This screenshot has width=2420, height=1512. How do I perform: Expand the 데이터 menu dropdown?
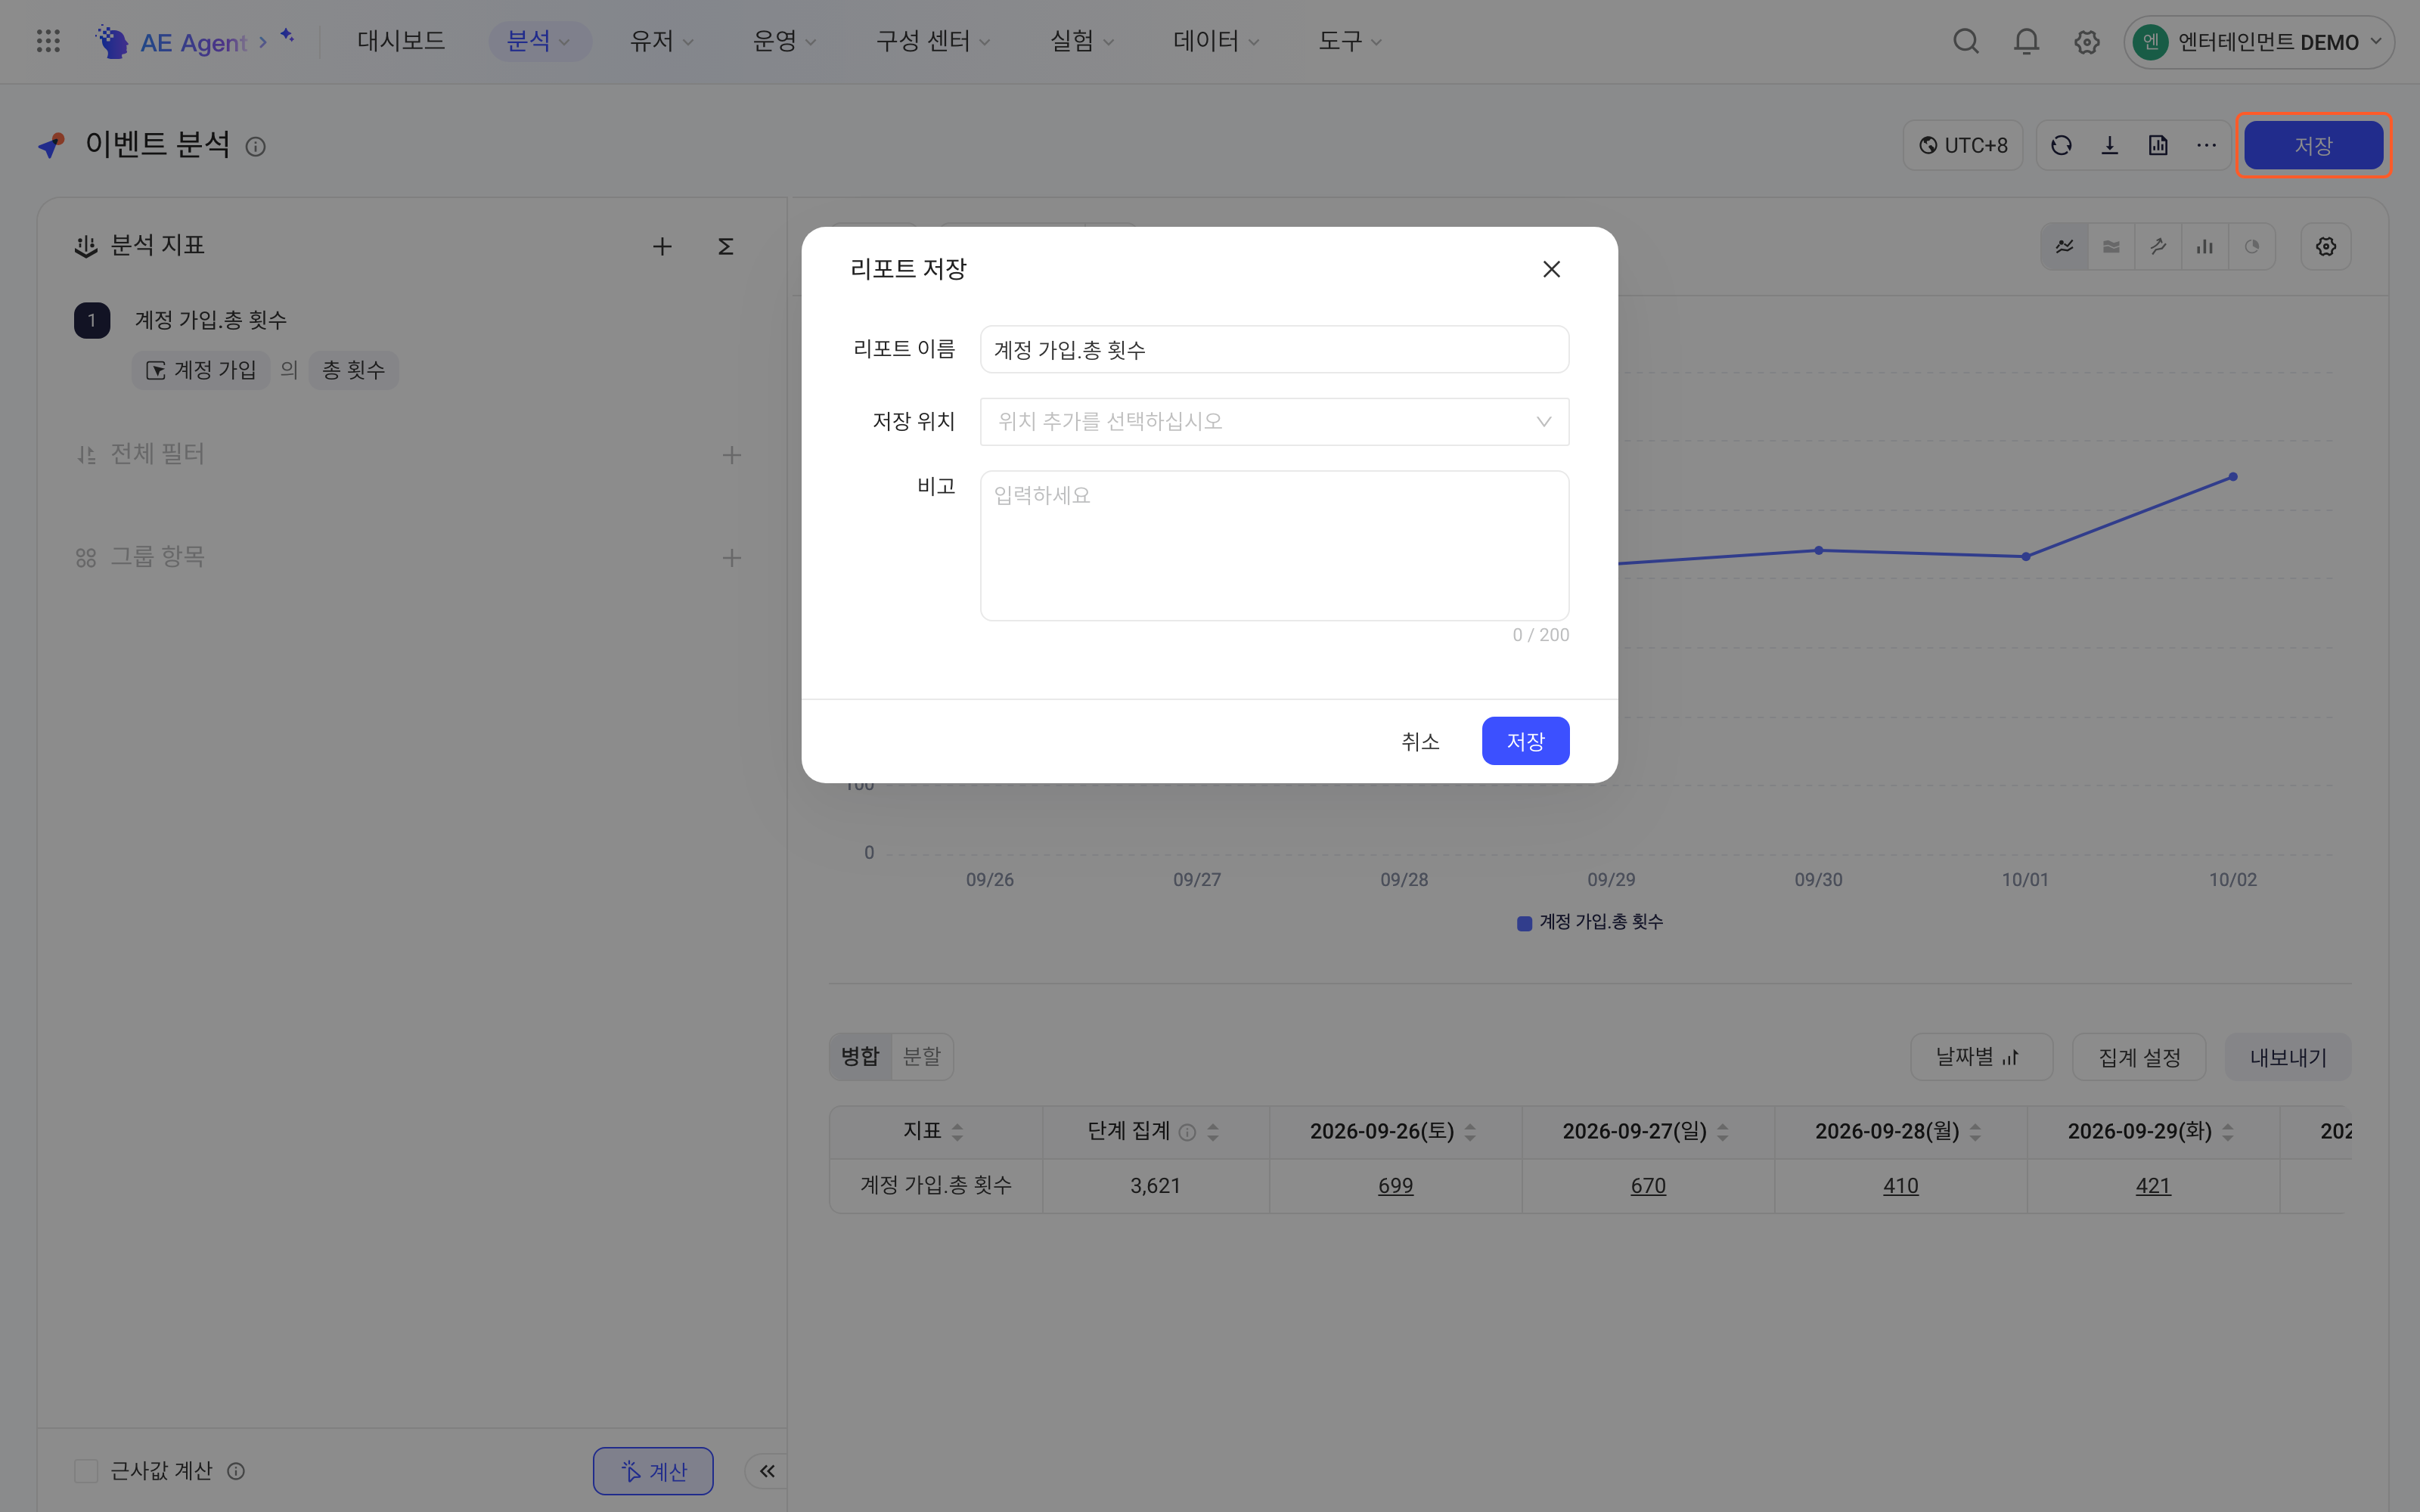pyautogui.click(x=1216, y=41)
